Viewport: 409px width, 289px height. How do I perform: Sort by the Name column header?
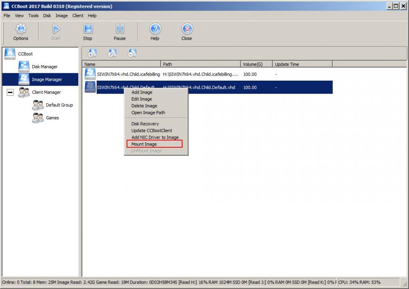[x=122, y=64]
